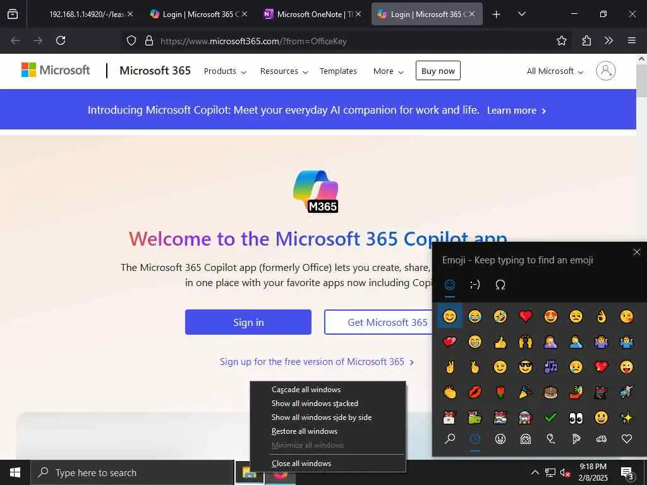The image size is (647, 485).
Task: Expand the More dropdown menu
Action: click(x=388, y=71)
